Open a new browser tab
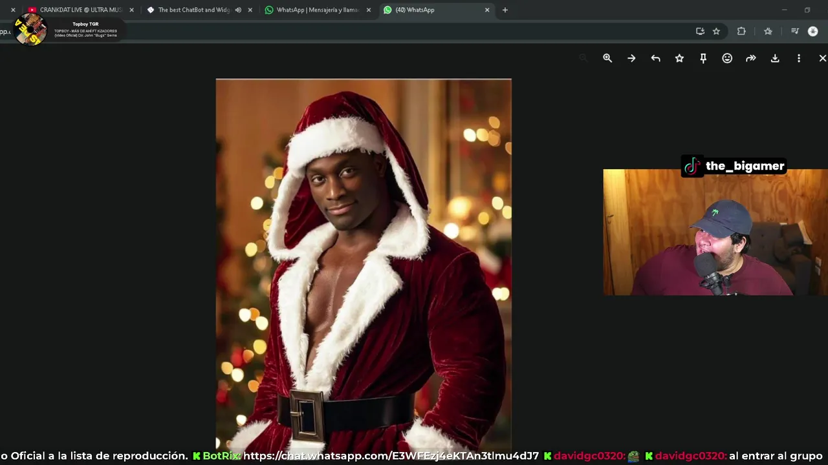The width and height of the screenshot is (828, 465). coord(505,10)
